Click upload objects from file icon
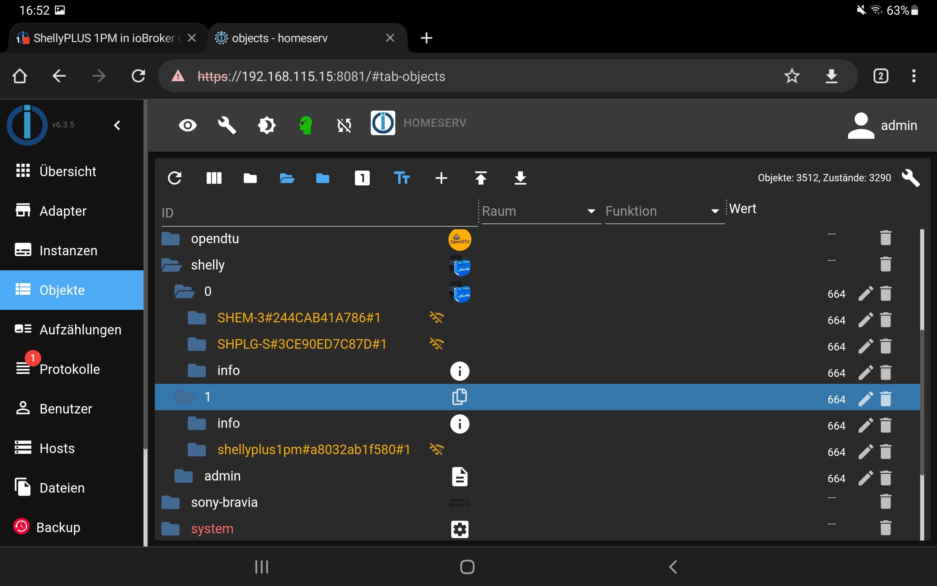Screen dimensions: 937x586 pos(481,178)
